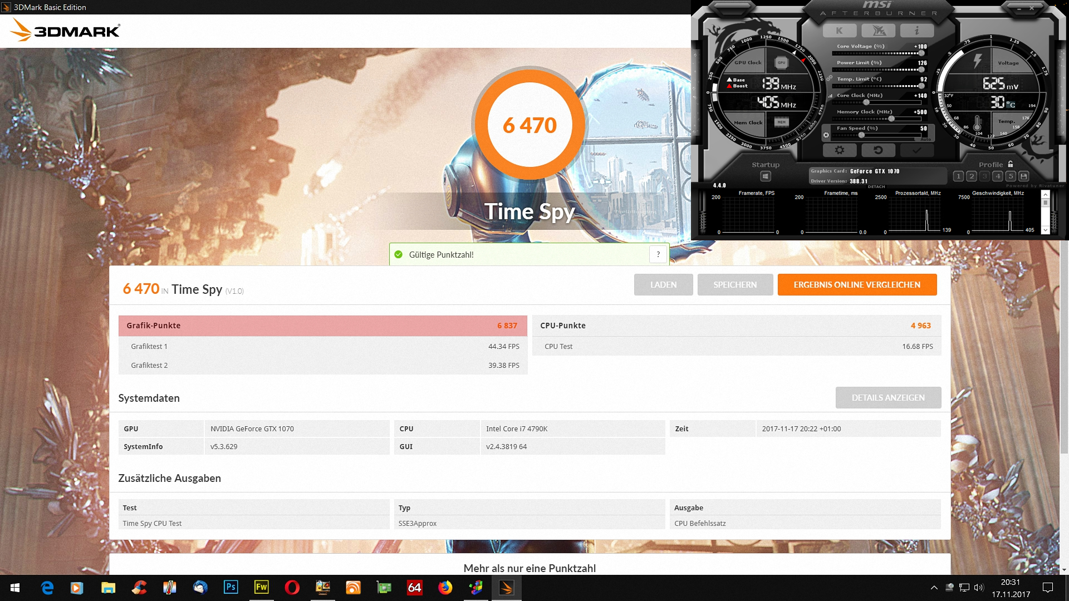Select Afterburner profile slot 1

pyautogui.click(x=958, y=176)
